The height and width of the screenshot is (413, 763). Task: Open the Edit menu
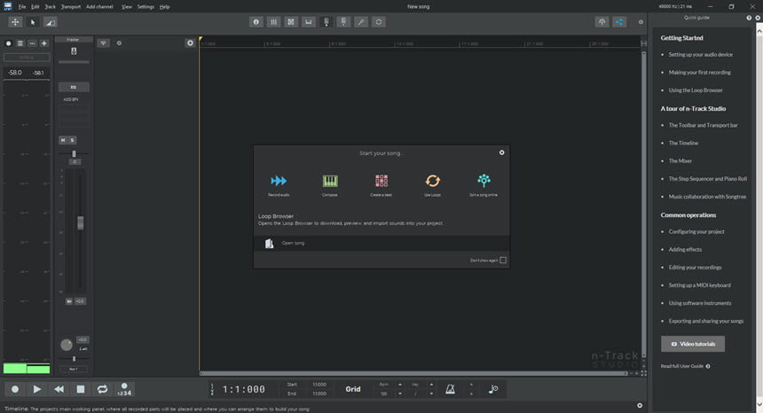tap(35, 7)
